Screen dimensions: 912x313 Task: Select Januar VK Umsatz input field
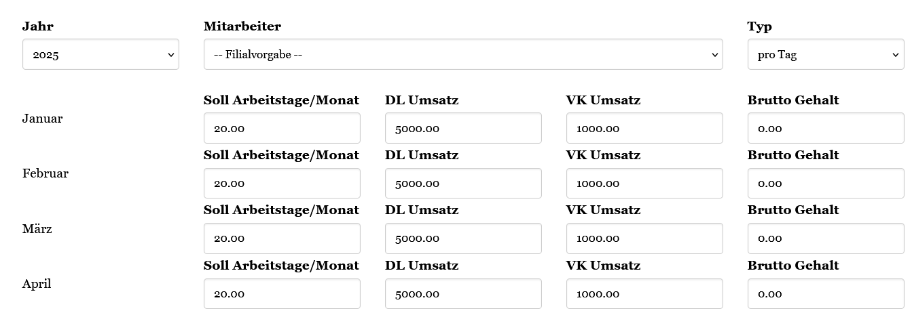(x=644, y=128)
